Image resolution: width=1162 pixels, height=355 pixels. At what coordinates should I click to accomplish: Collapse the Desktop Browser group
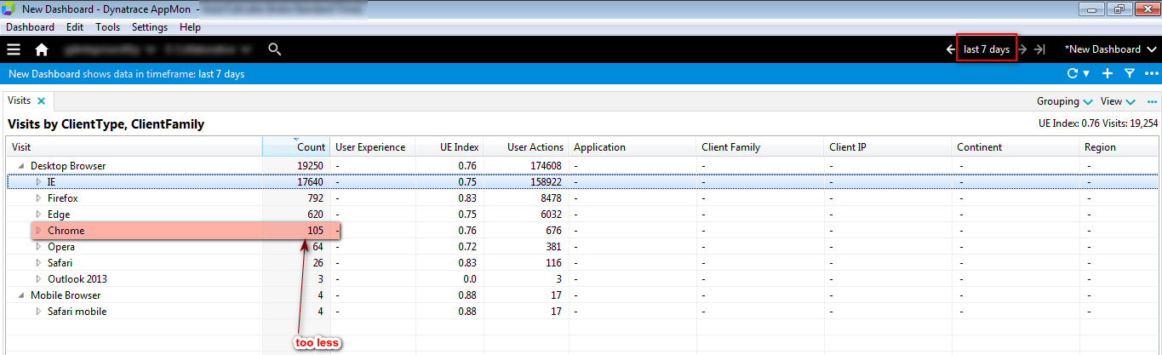point(21,166)
